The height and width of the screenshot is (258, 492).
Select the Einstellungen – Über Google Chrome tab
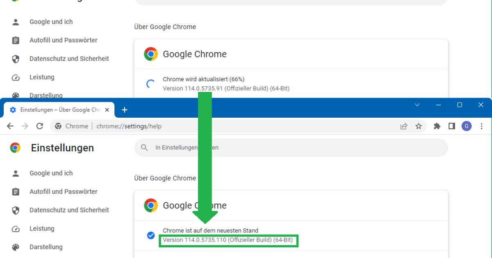(x=59, y=110)
